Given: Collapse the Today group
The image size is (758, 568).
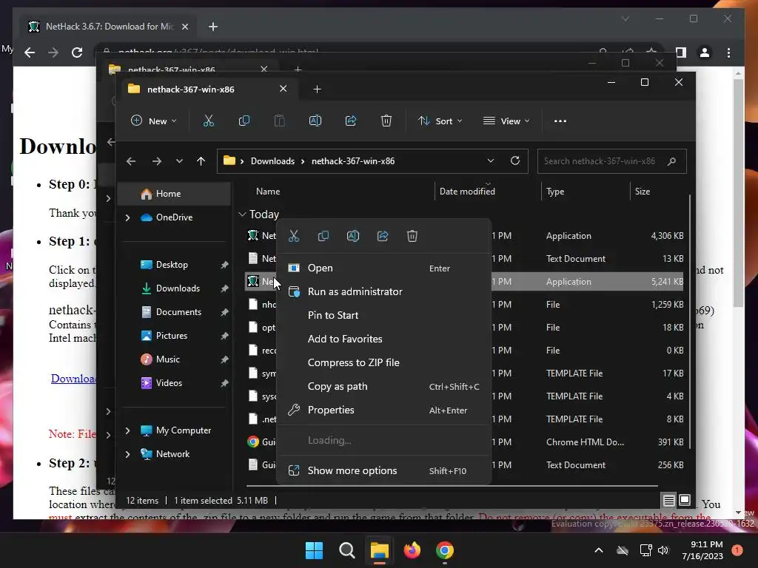Looking at the screenshot, I should pyautogui.click(x=242, y=214).
